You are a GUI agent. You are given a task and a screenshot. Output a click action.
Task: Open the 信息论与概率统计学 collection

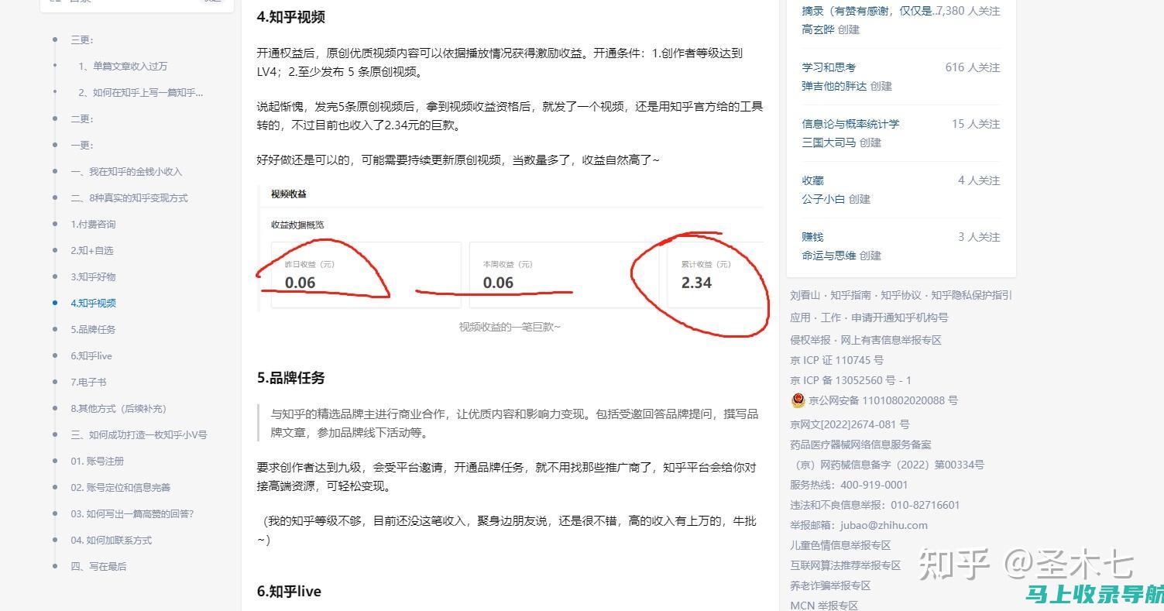[850, 124]
